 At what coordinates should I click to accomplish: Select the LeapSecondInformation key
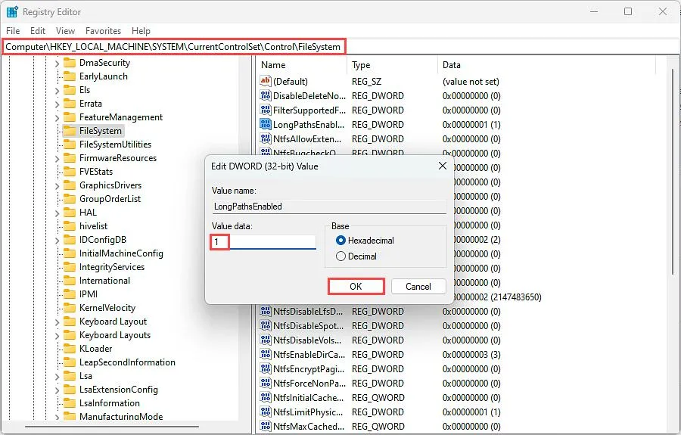point(127,362)
